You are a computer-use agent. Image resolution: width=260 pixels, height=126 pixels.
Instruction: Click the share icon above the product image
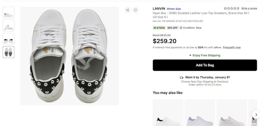point(127,10)
